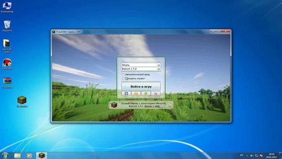Select the TLauncher WinRAR archive icon

pyautogui.click(x=7, y=83)
